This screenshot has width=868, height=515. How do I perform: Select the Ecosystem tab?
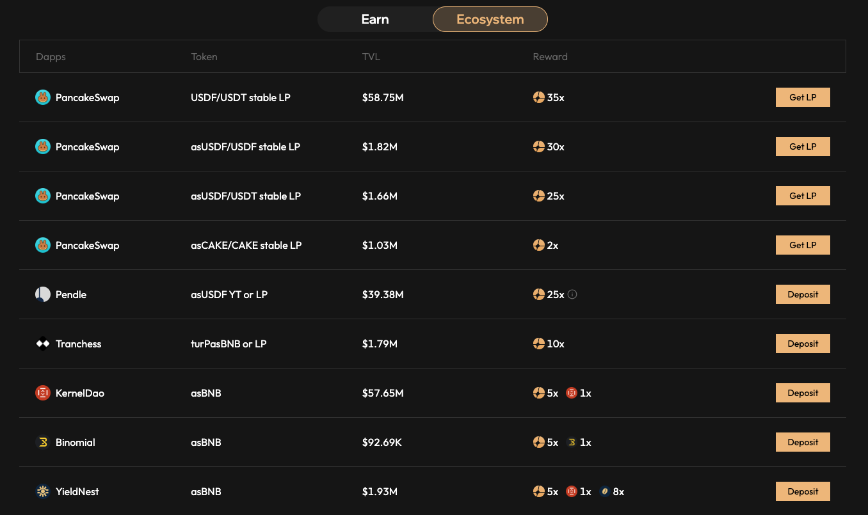click(490, 19)
